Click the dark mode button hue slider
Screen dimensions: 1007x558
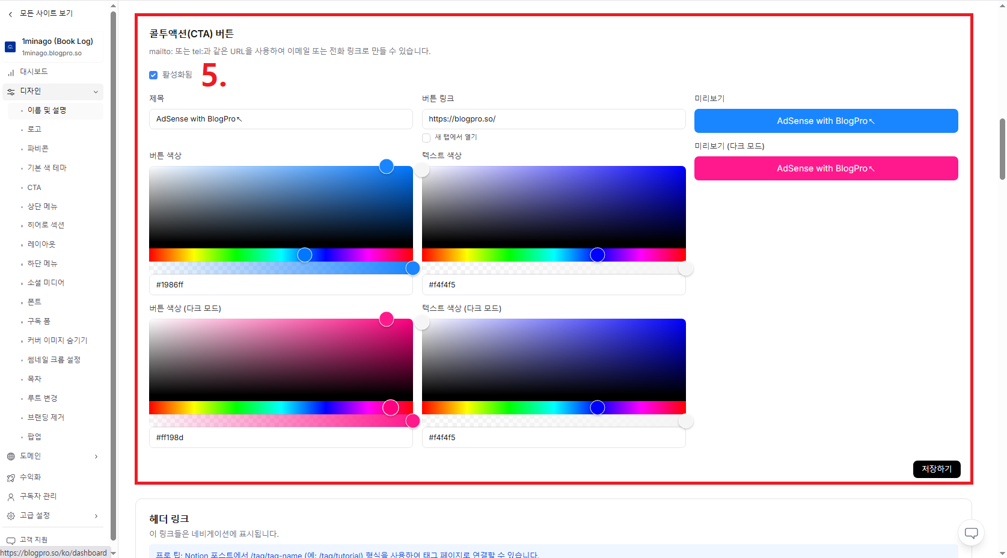point(281,408)
